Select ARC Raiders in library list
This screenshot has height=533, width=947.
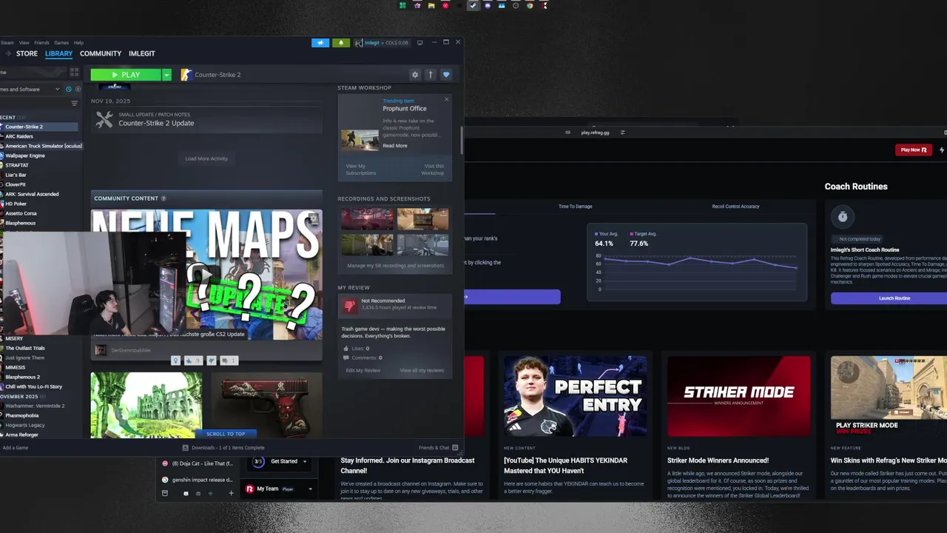click(19, 136)
